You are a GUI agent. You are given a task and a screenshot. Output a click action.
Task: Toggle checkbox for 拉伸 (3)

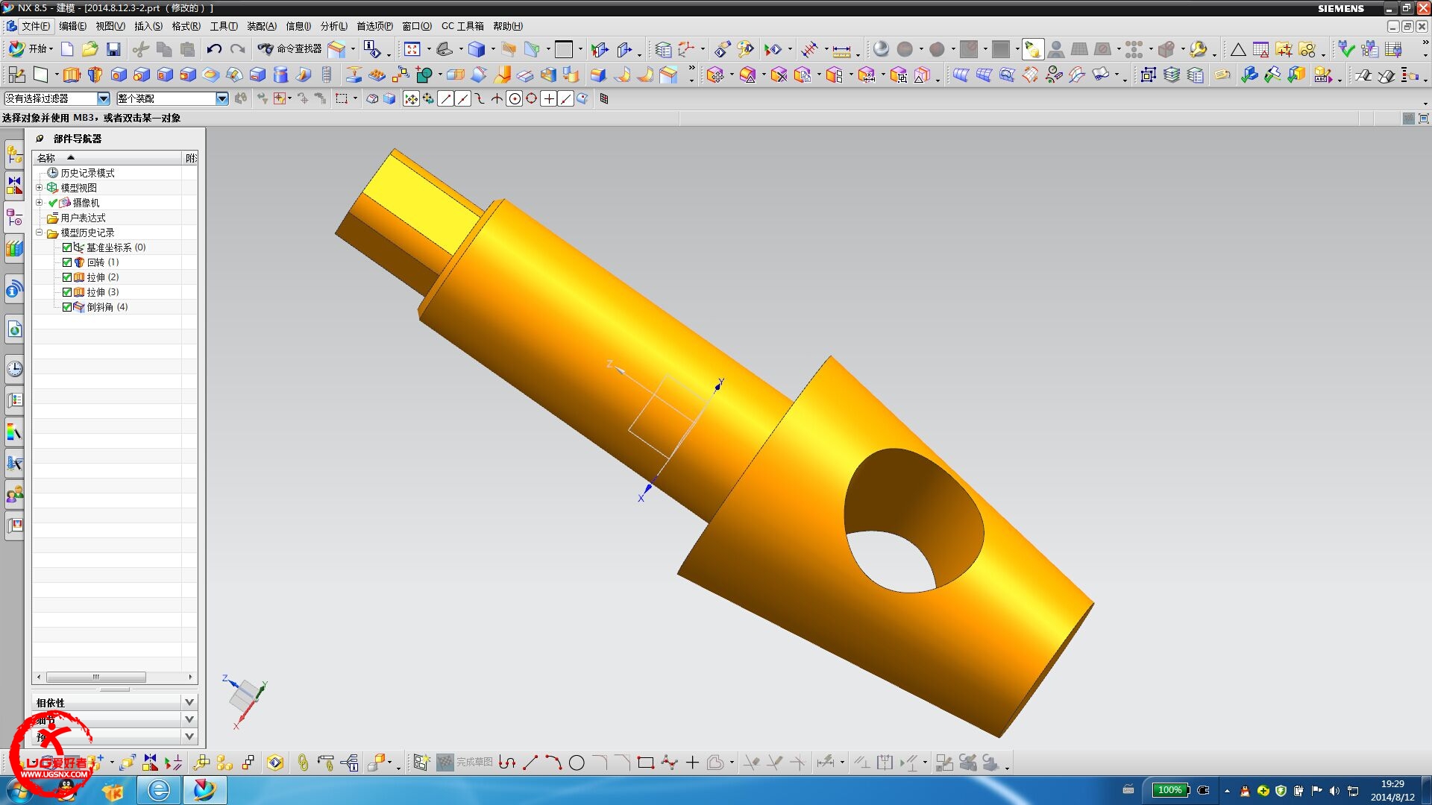coord(67,292)
